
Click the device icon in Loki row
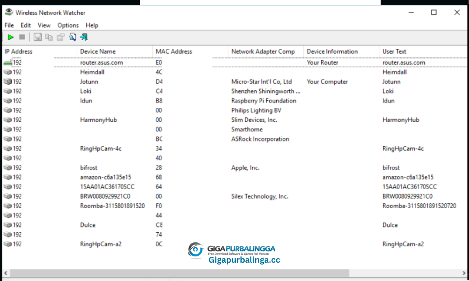(7, 91)
